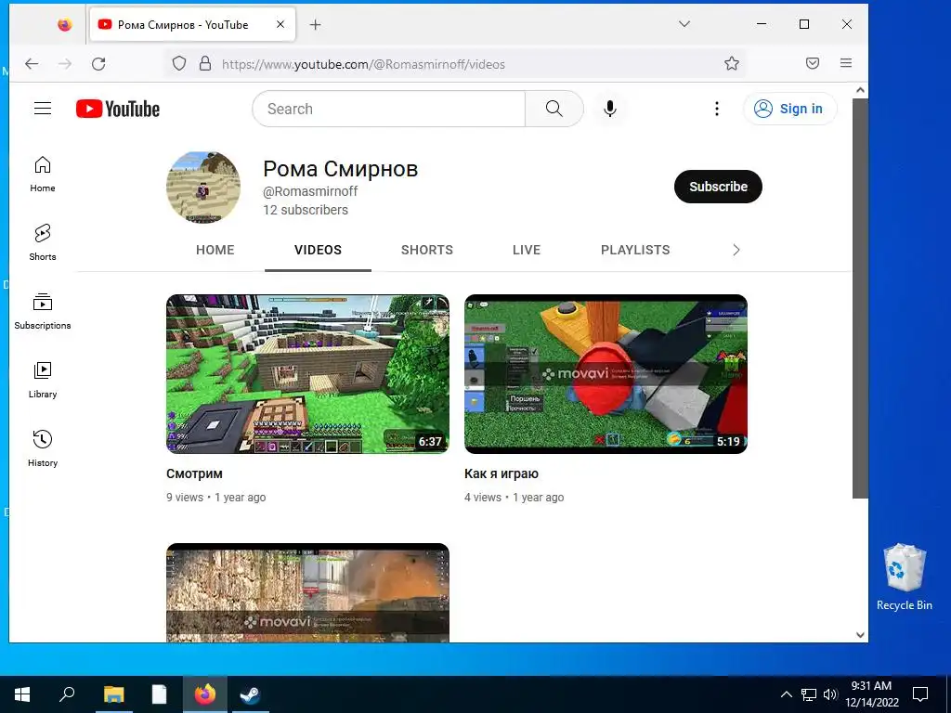The image size is (951, 713).
Task: Open YouTube settings three-dot menu
Action: (717, 110)
